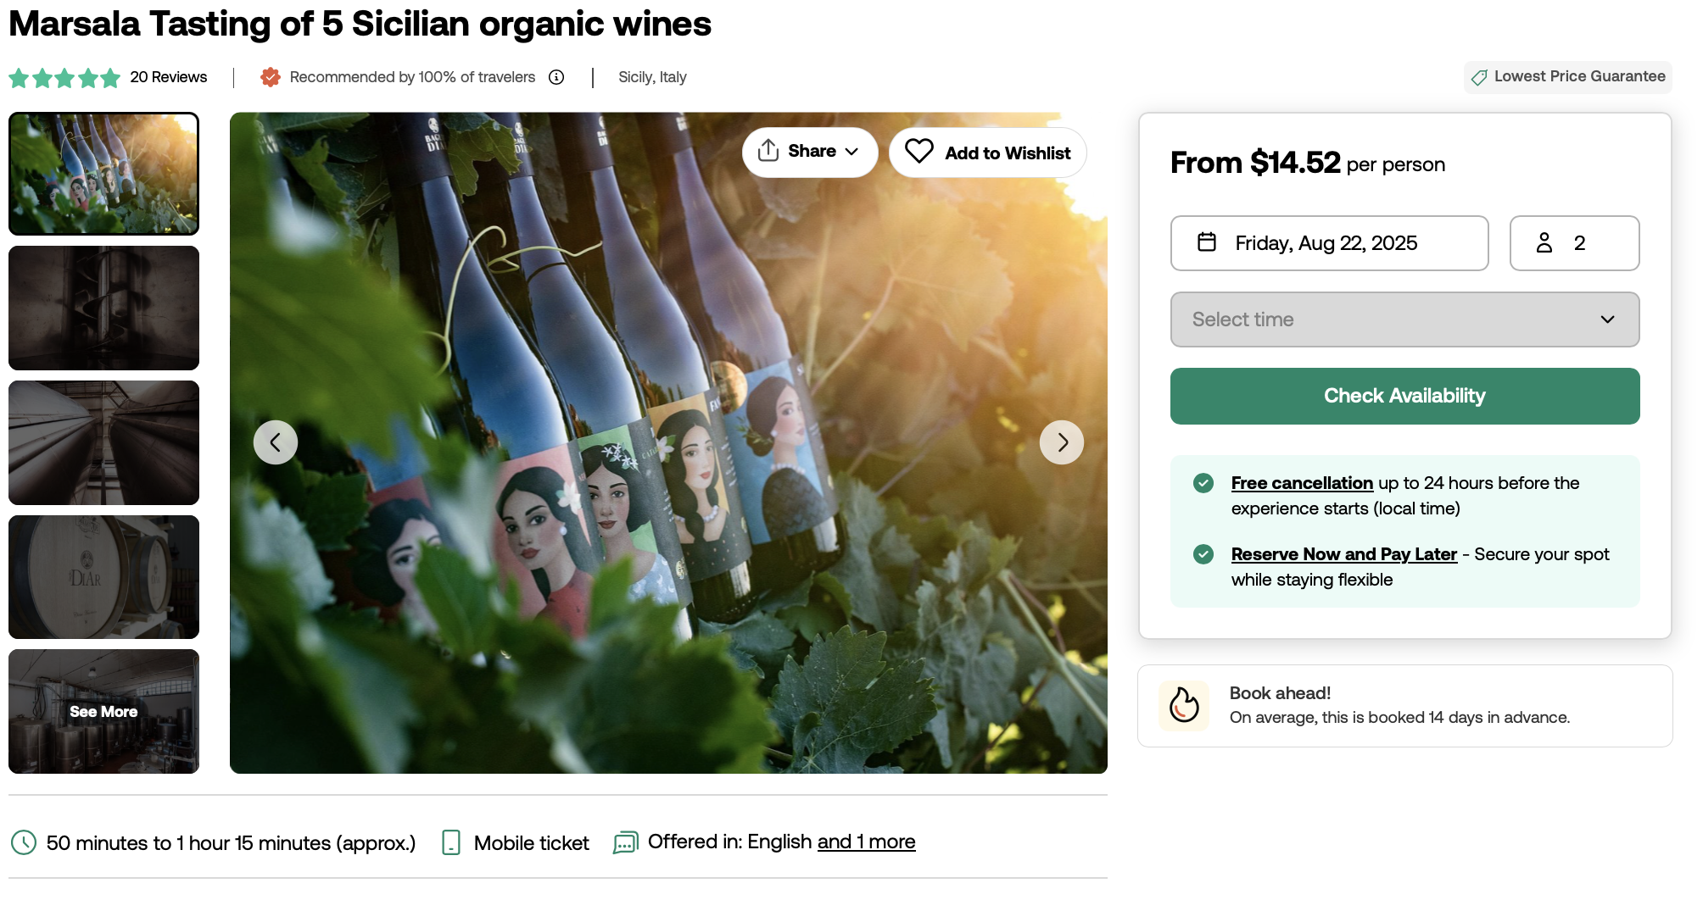The image size is (1703, 900).
Task: Select the DIAR wine barrel thumbnail
Action: coord(103,577)
